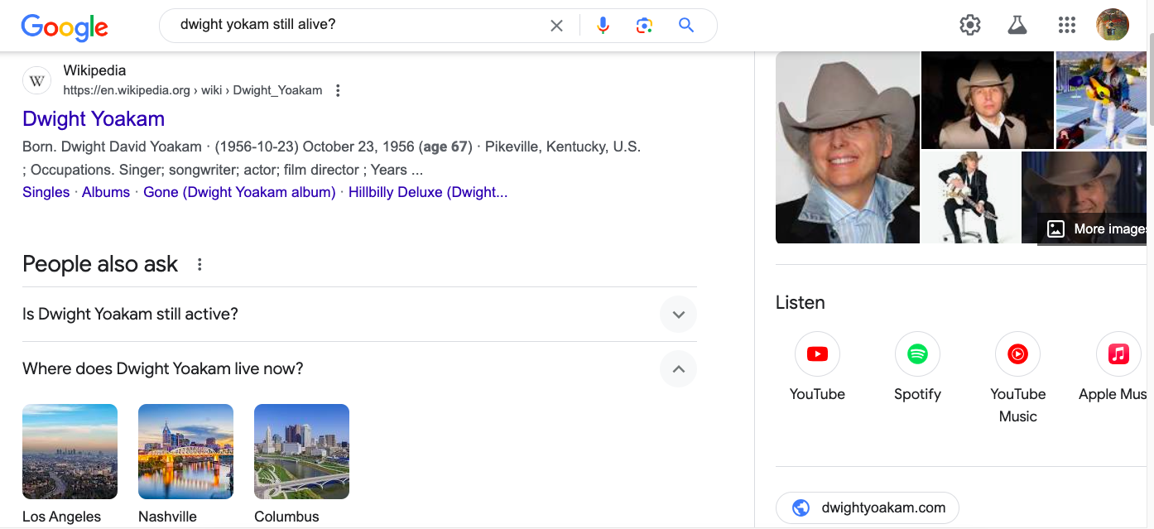
Task: Open Search Labs flask icon
Action: 1017,26
